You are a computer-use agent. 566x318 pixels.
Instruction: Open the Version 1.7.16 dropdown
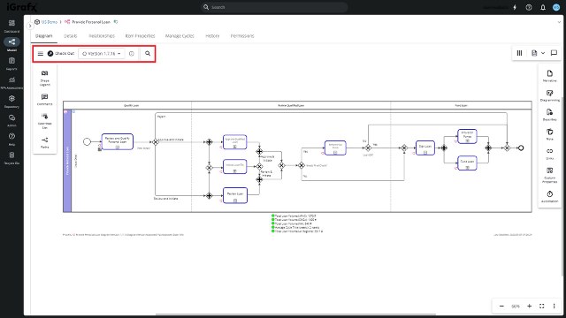point(101,53)
